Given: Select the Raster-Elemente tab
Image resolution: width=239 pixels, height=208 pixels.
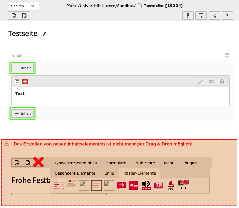Looking at the screenshot, I should [140, 173].
